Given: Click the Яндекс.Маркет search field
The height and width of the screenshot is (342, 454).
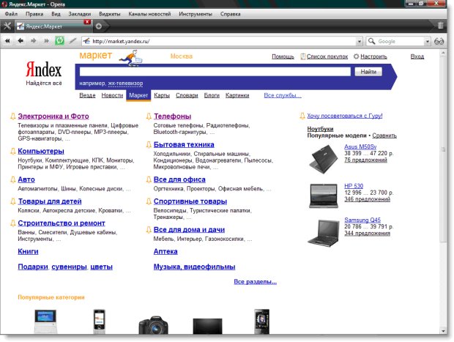Looking at the screenshot, I should click(215, 72).
